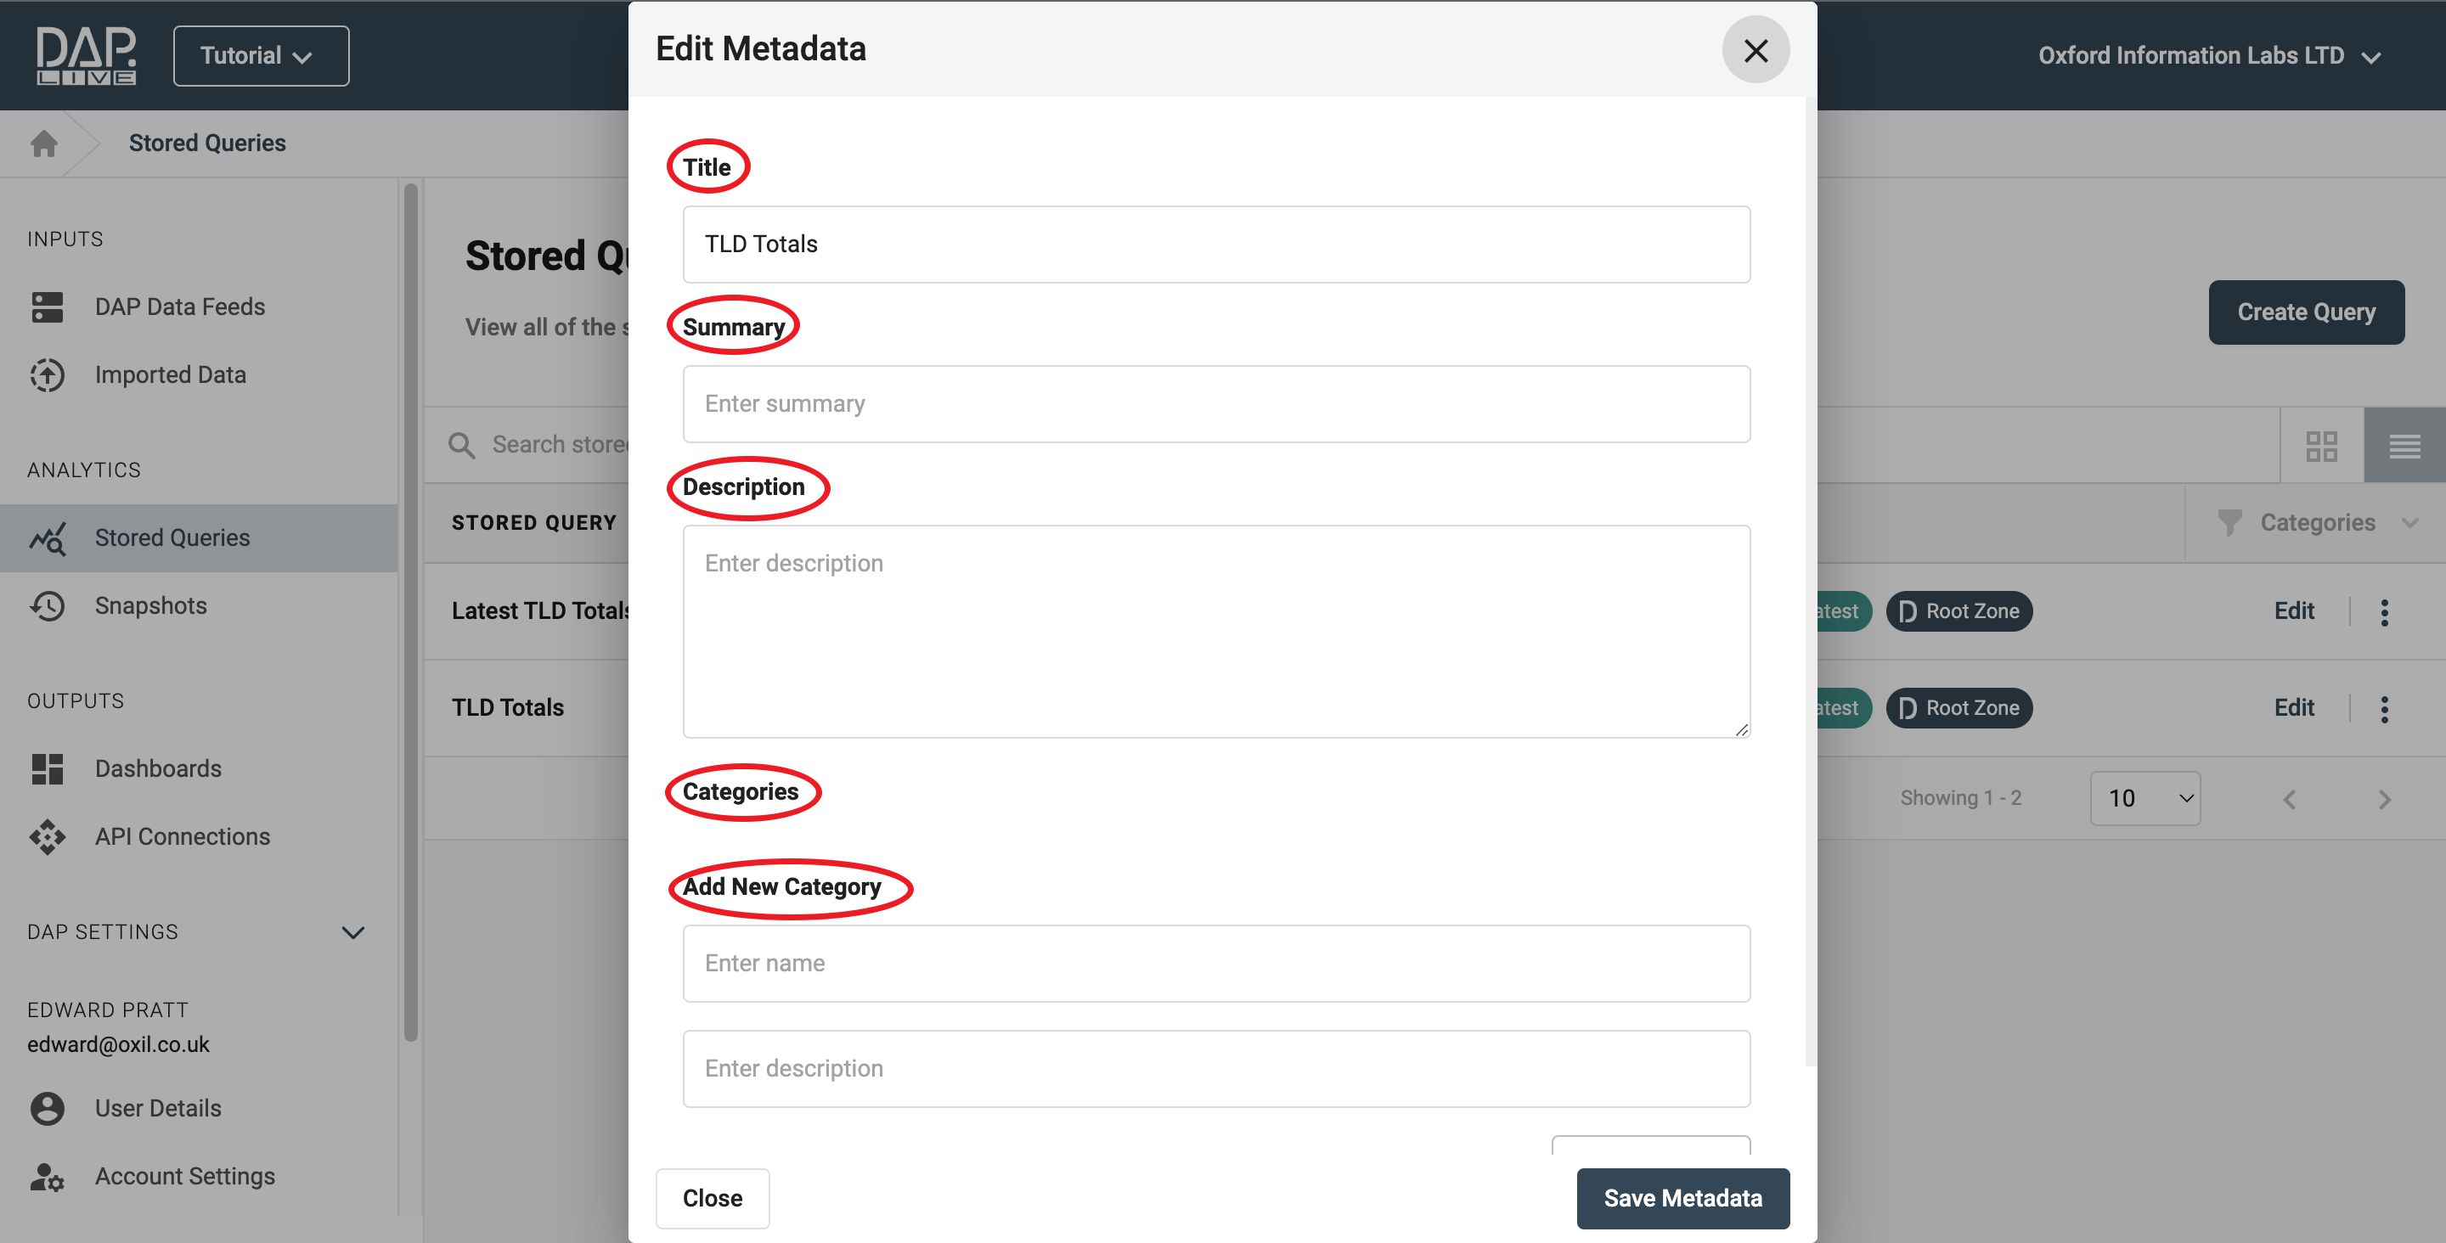Navigate to Dashboards page
The width and height of the screenshot is (2446, 1243).
(158, 768)
